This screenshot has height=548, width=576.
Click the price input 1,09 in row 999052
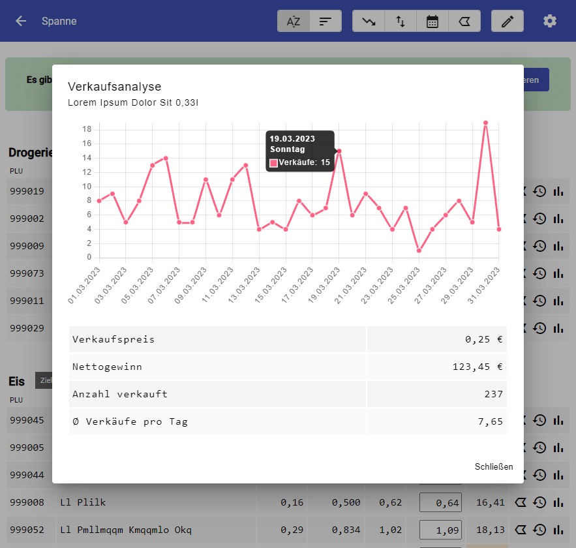[x=440, y=530]
